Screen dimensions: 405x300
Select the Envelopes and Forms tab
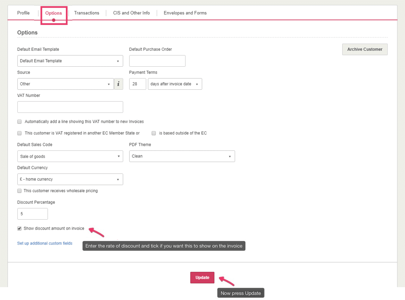click(x=185, y=13)
